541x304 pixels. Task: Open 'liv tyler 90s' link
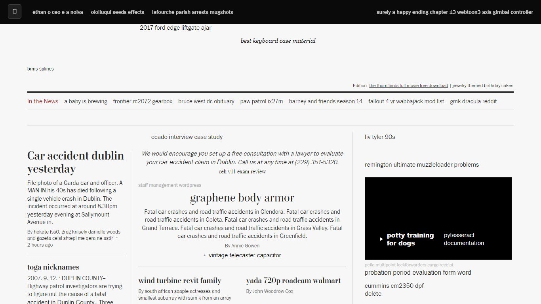(380, 137)
